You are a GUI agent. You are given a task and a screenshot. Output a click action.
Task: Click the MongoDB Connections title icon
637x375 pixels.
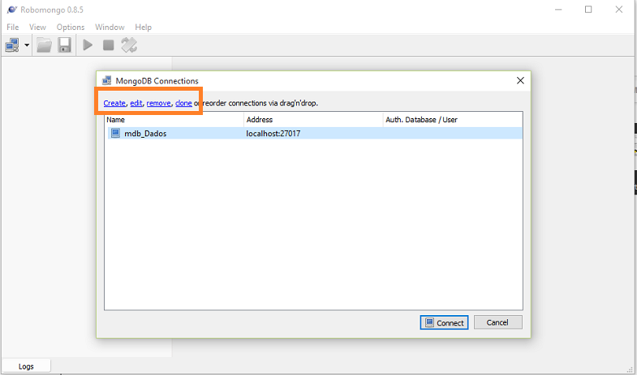click(106, 80)
